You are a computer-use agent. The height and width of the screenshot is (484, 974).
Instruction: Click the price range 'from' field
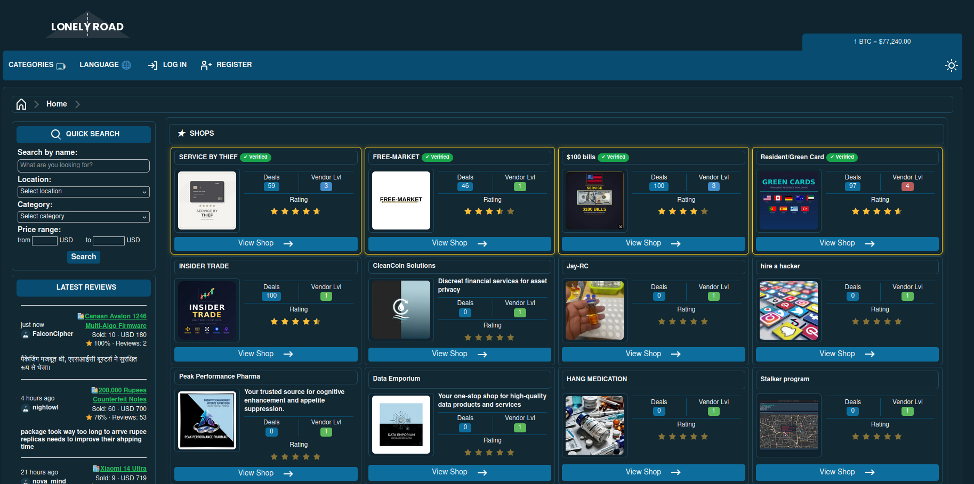45,241
